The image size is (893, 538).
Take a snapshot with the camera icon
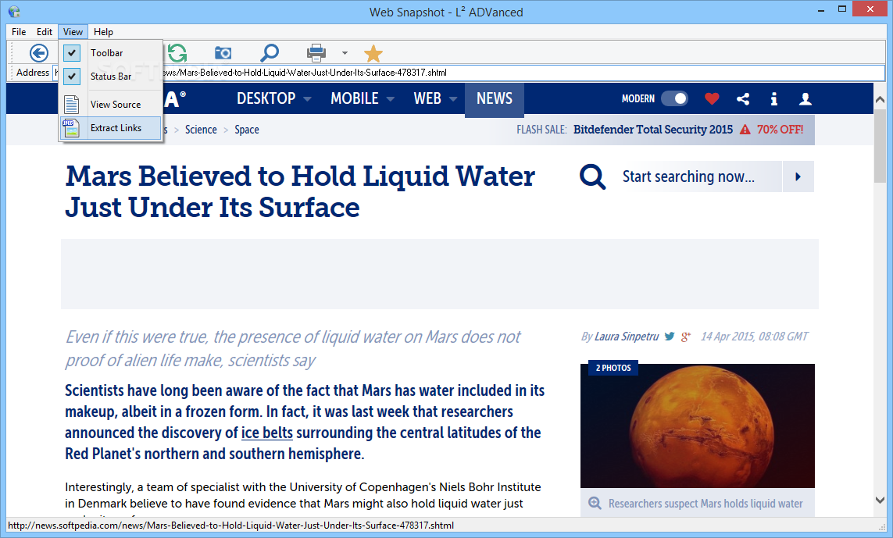[x=223, y=54]
